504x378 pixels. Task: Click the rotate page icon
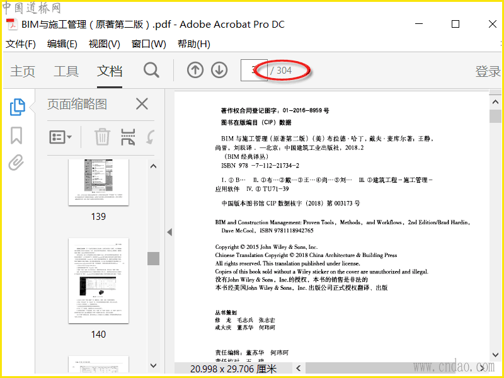point(151,137)
